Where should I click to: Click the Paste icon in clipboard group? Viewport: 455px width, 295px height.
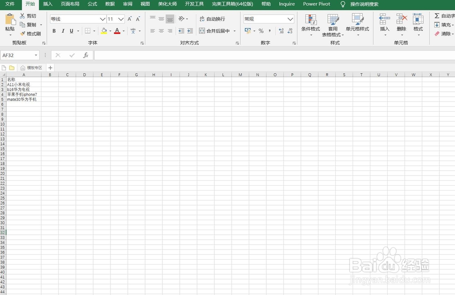(10, 20)
